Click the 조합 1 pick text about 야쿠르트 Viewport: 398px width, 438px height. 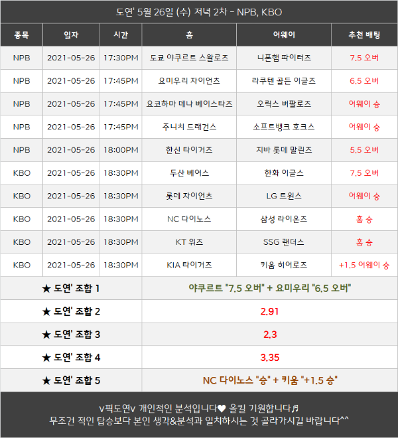coord(270,288)
